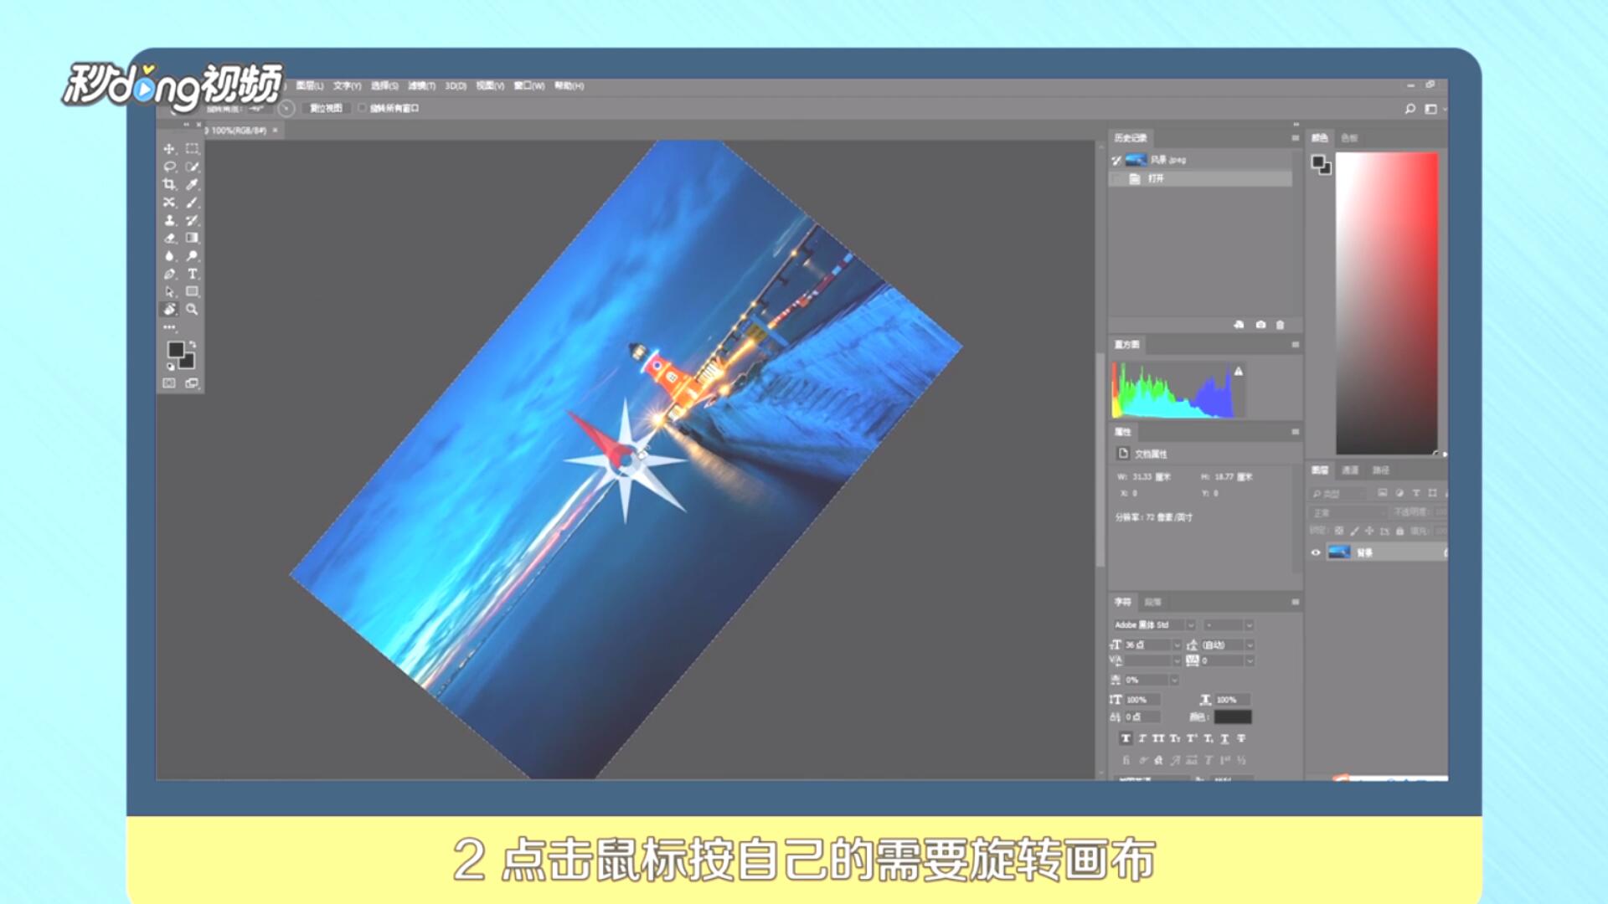Select the Zoom magnifier tool
The width and height of the screenshot is (1608, 904).
(x=192, y=309)
